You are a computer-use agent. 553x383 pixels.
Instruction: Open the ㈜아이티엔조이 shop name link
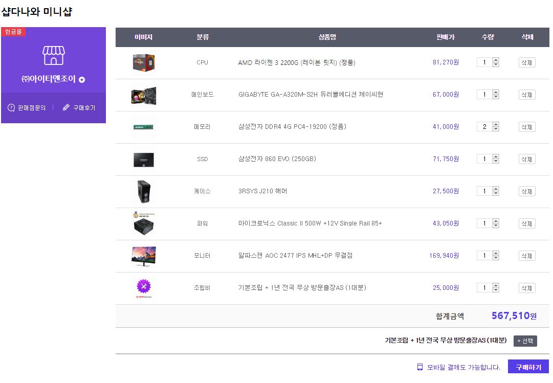49,79
